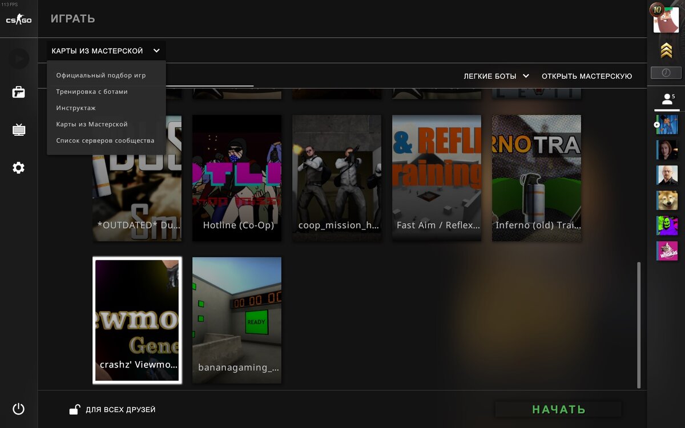This screenshot has height=428, width=685.
Task: Choose Официальный подбор игр
Action: pos(101,75)
